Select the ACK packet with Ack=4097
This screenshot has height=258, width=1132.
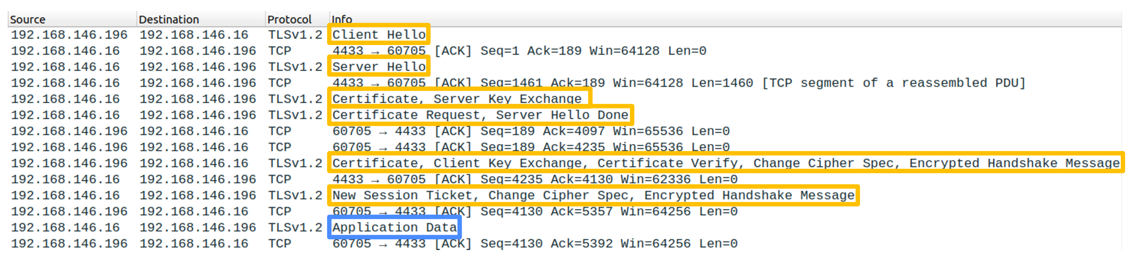(x=531, y=131)
